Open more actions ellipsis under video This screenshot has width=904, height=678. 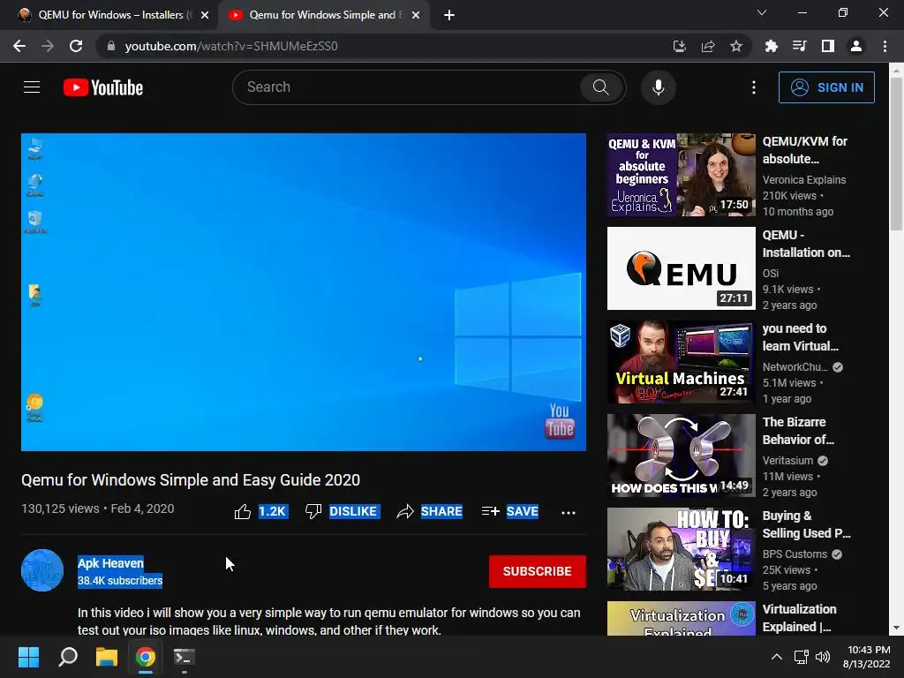click(x=569, y=513)
